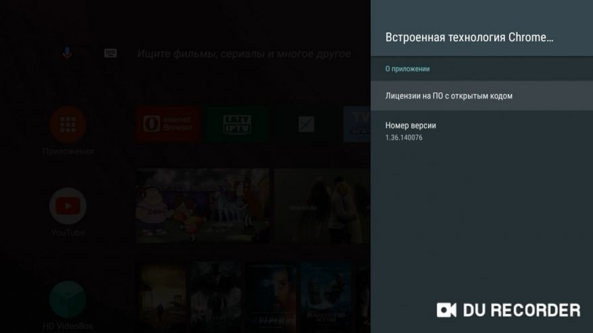593x333 pixels.
Task: Launch the YouTube app icon
Action: 68,206
